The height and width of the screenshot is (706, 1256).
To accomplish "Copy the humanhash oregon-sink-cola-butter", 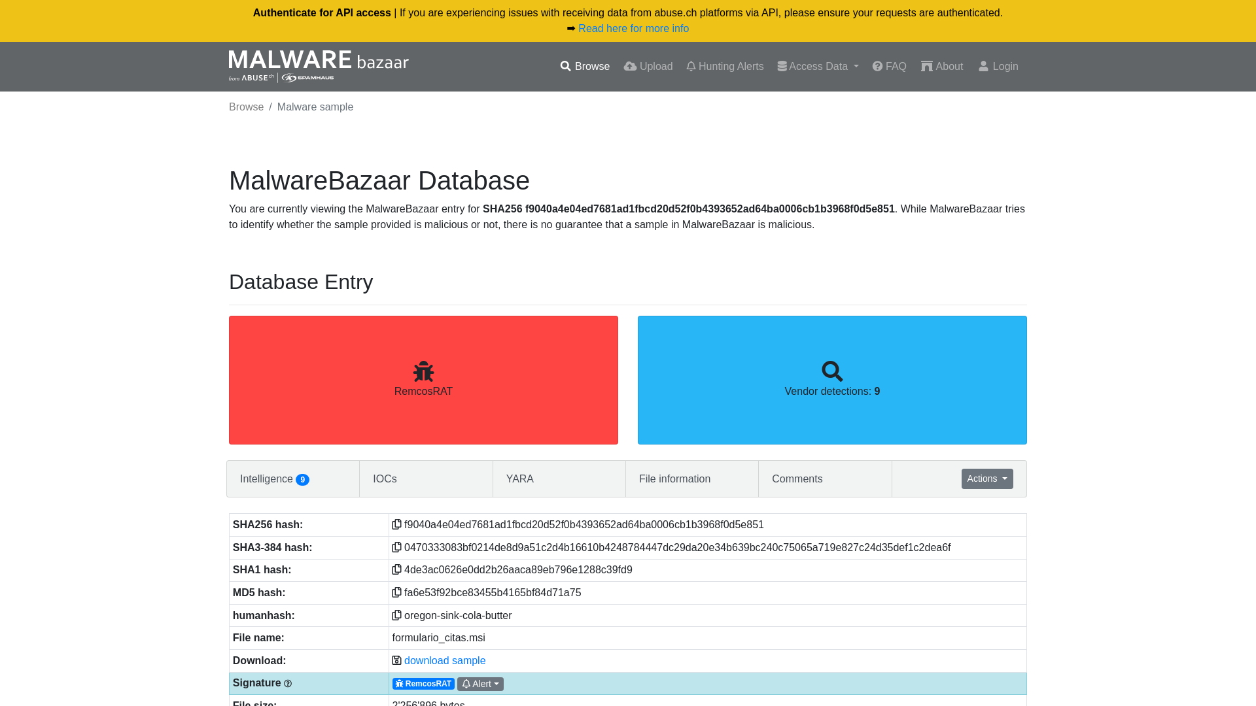I will click(x=397, y=615).
